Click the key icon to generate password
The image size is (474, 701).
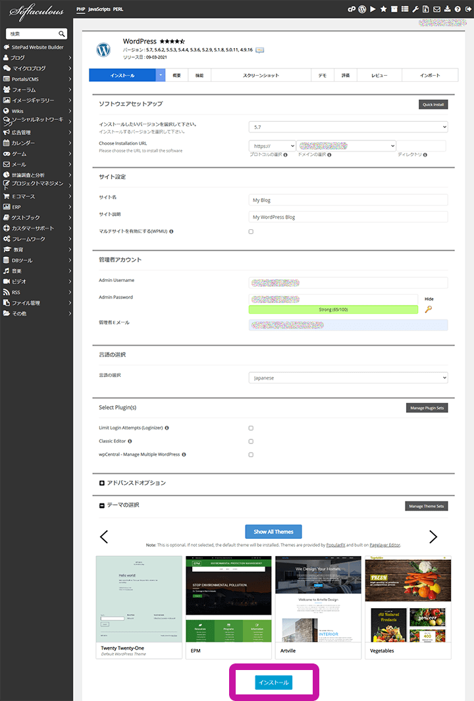point(429,309)
